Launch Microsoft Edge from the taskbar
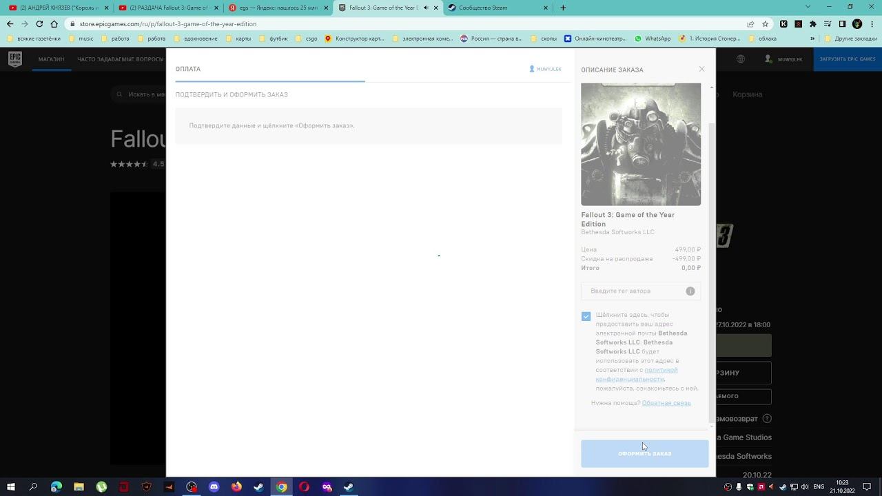 [x=56, y=487]
